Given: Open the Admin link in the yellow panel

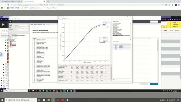Looking at the screenshot, I should point(175,27).
